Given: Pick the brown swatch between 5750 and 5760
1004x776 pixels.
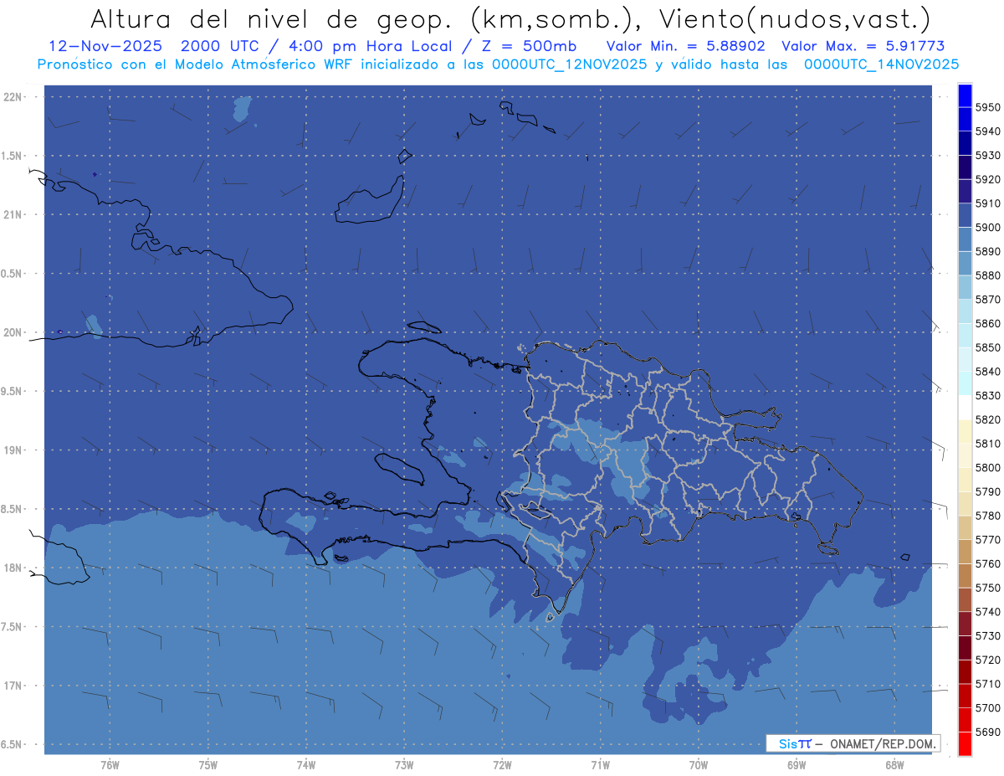Looking at the screenshot, I should tap(965, 575).
